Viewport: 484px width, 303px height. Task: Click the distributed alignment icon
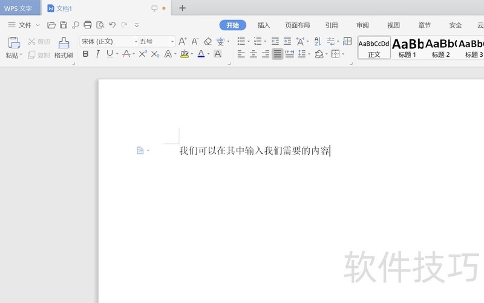[x=290, y=54]
